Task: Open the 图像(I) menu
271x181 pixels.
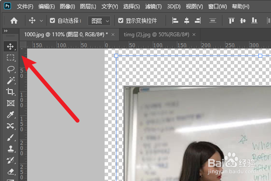Action: click(67, 7)
